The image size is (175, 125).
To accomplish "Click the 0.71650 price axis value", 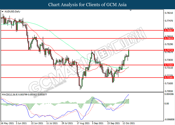I will pos(169,83).
